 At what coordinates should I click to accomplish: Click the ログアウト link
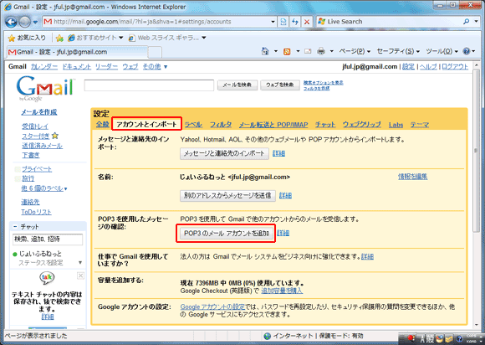pyautogui.click(x=455, y=66)
